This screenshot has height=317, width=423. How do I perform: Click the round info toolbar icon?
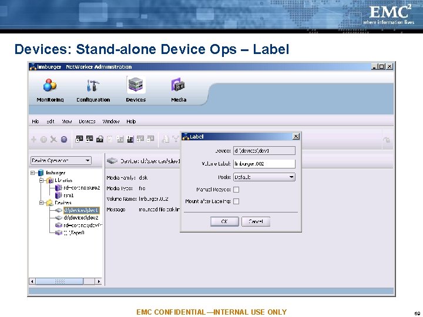43,139
